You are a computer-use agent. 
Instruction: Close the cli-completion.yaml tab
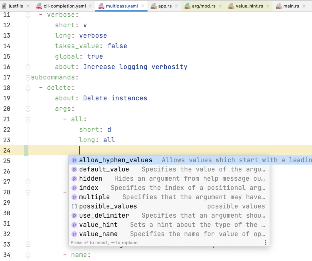click(x=90, y=6)
